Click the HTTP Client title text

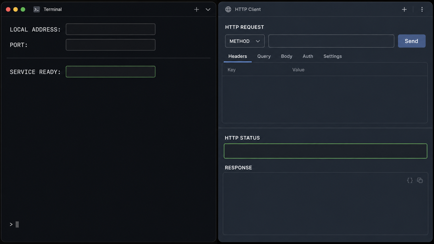(248, 9)
